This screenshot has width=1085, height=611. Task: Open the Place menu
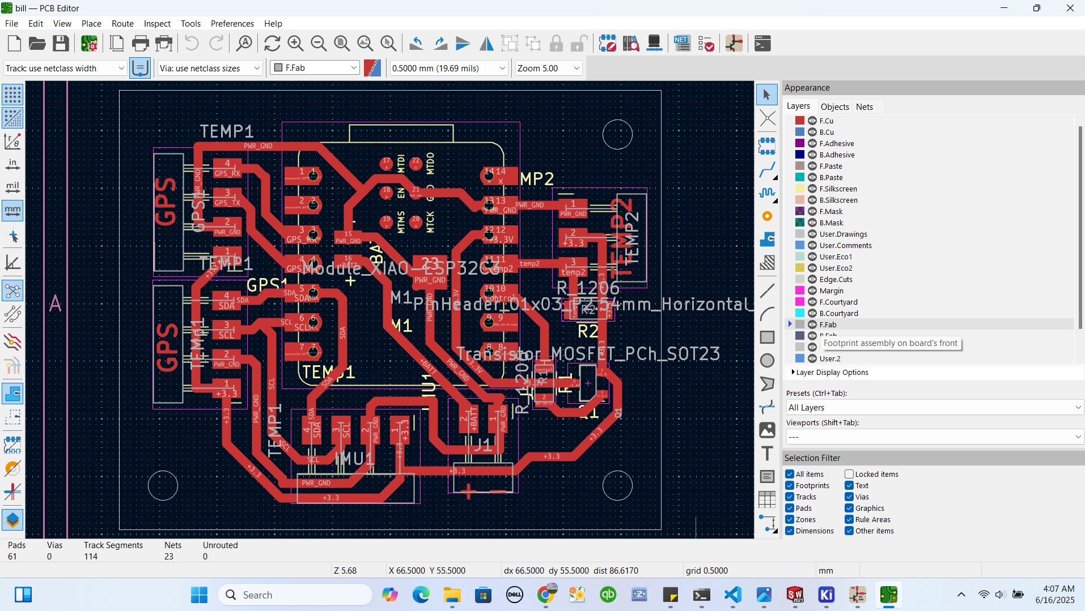click(x=91, y=23)
